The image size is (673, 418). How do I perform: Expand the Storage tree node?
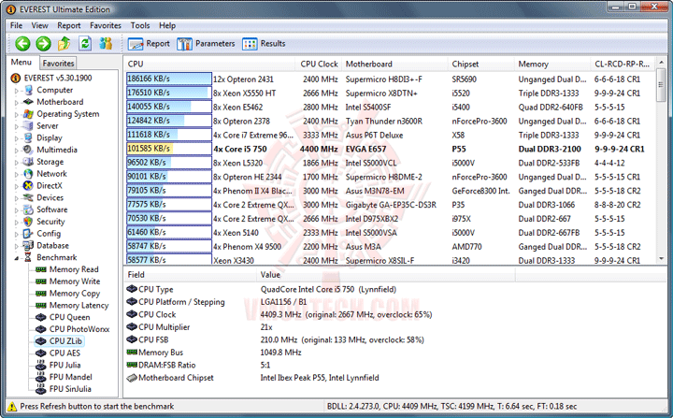pos(17,163)
